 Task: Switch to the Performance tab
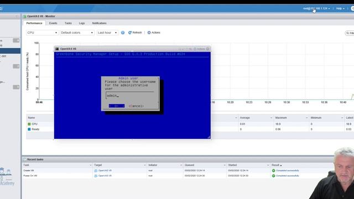pos(34,23)
